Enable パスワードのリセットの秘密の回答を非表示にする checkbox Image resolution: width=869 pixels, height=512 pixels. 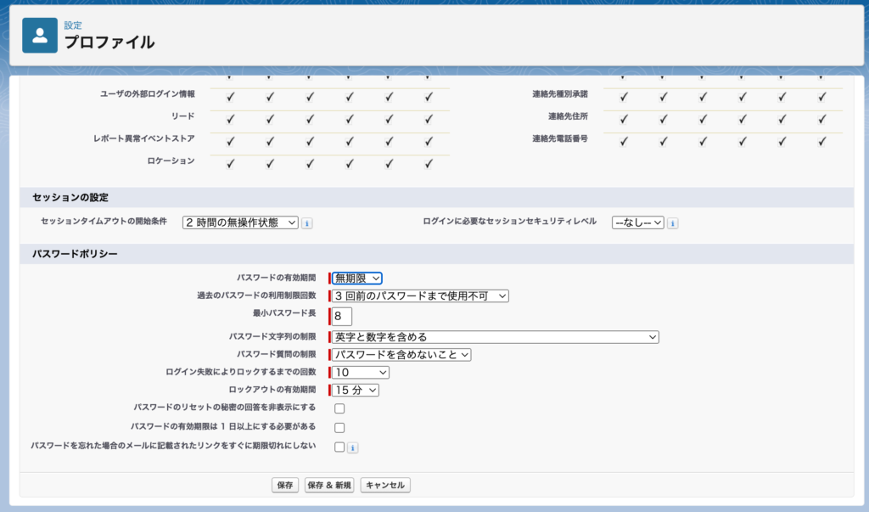click(x=339, y=408)
